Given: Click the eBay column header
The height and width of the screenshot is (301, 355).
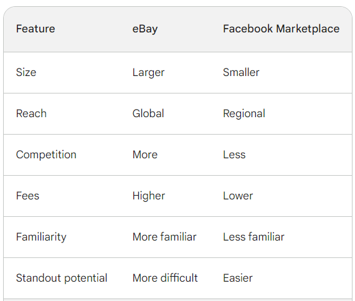Looking at the screenshot, I should [x=145, y=29].
